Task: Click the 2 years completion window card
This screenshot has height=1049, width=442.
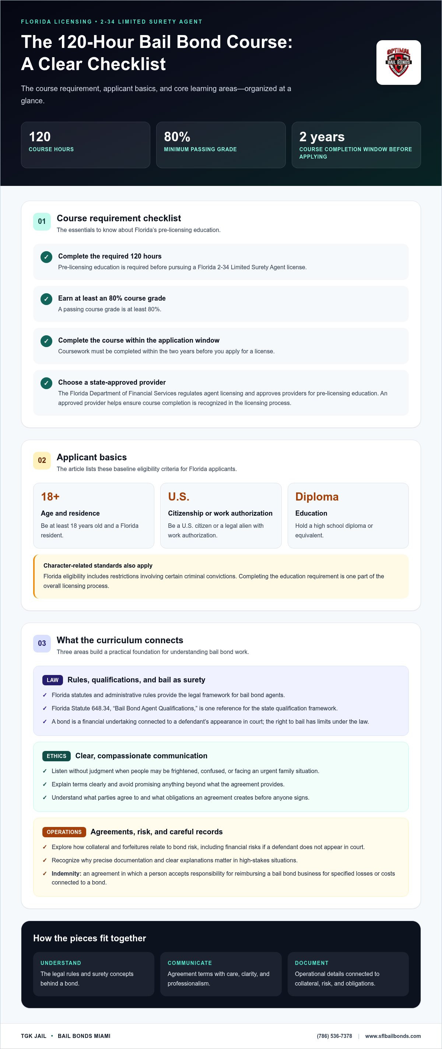Action: tap(356, 145)
